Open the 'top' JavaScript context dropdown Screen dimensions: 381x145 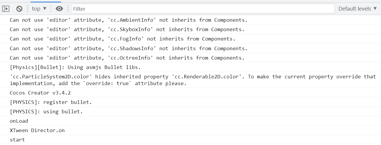[39, 9]
